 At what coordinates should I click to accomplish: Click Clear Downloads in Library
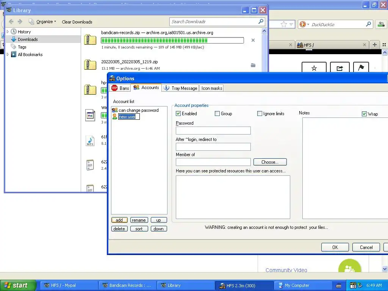[77, 22]
